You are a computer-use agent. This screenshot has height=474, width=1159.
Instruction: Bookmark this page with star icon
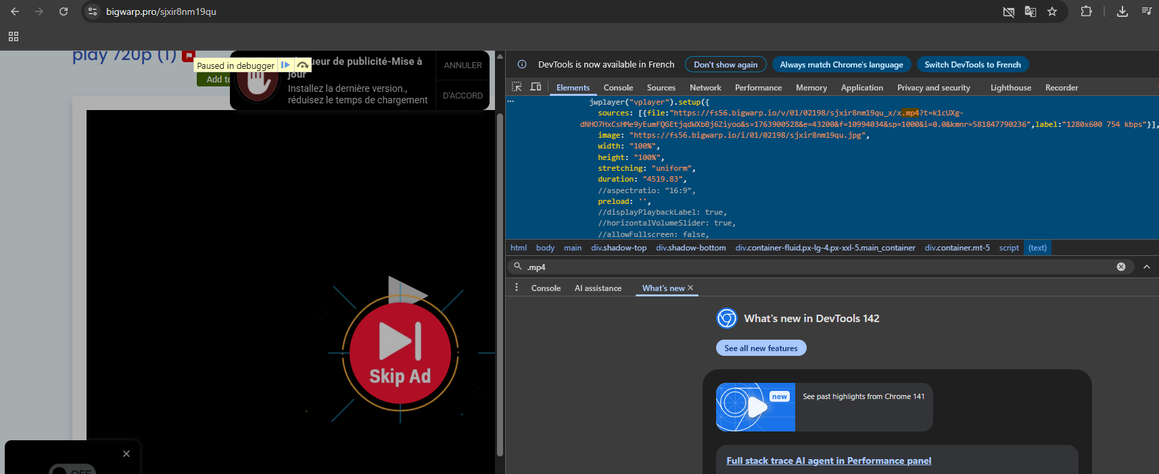pyautogui.click(x=1052, y=11)
